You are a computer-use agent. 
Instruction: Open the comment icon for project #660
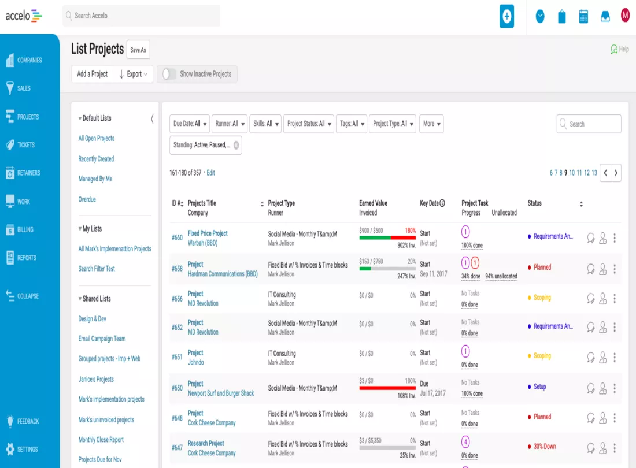[590, 238]
